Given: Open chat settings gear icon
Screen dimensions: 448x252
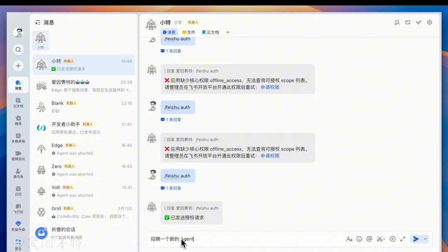Looking at the screenshot, I should click(429, 22).
